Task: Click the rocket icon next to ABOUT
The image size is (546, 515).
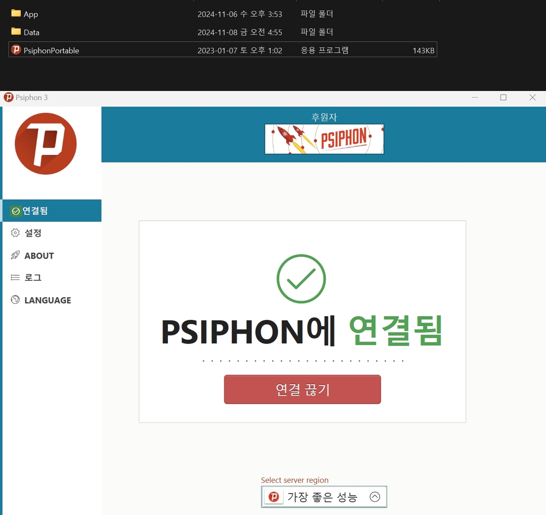Action: 15,255
